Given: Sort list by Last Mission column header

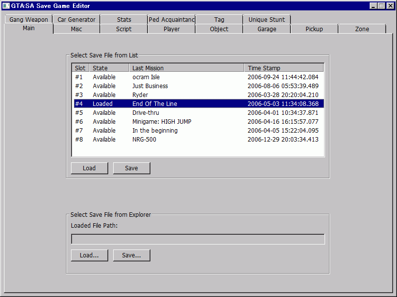Looking at the screenshot, I should click(187, 68).
